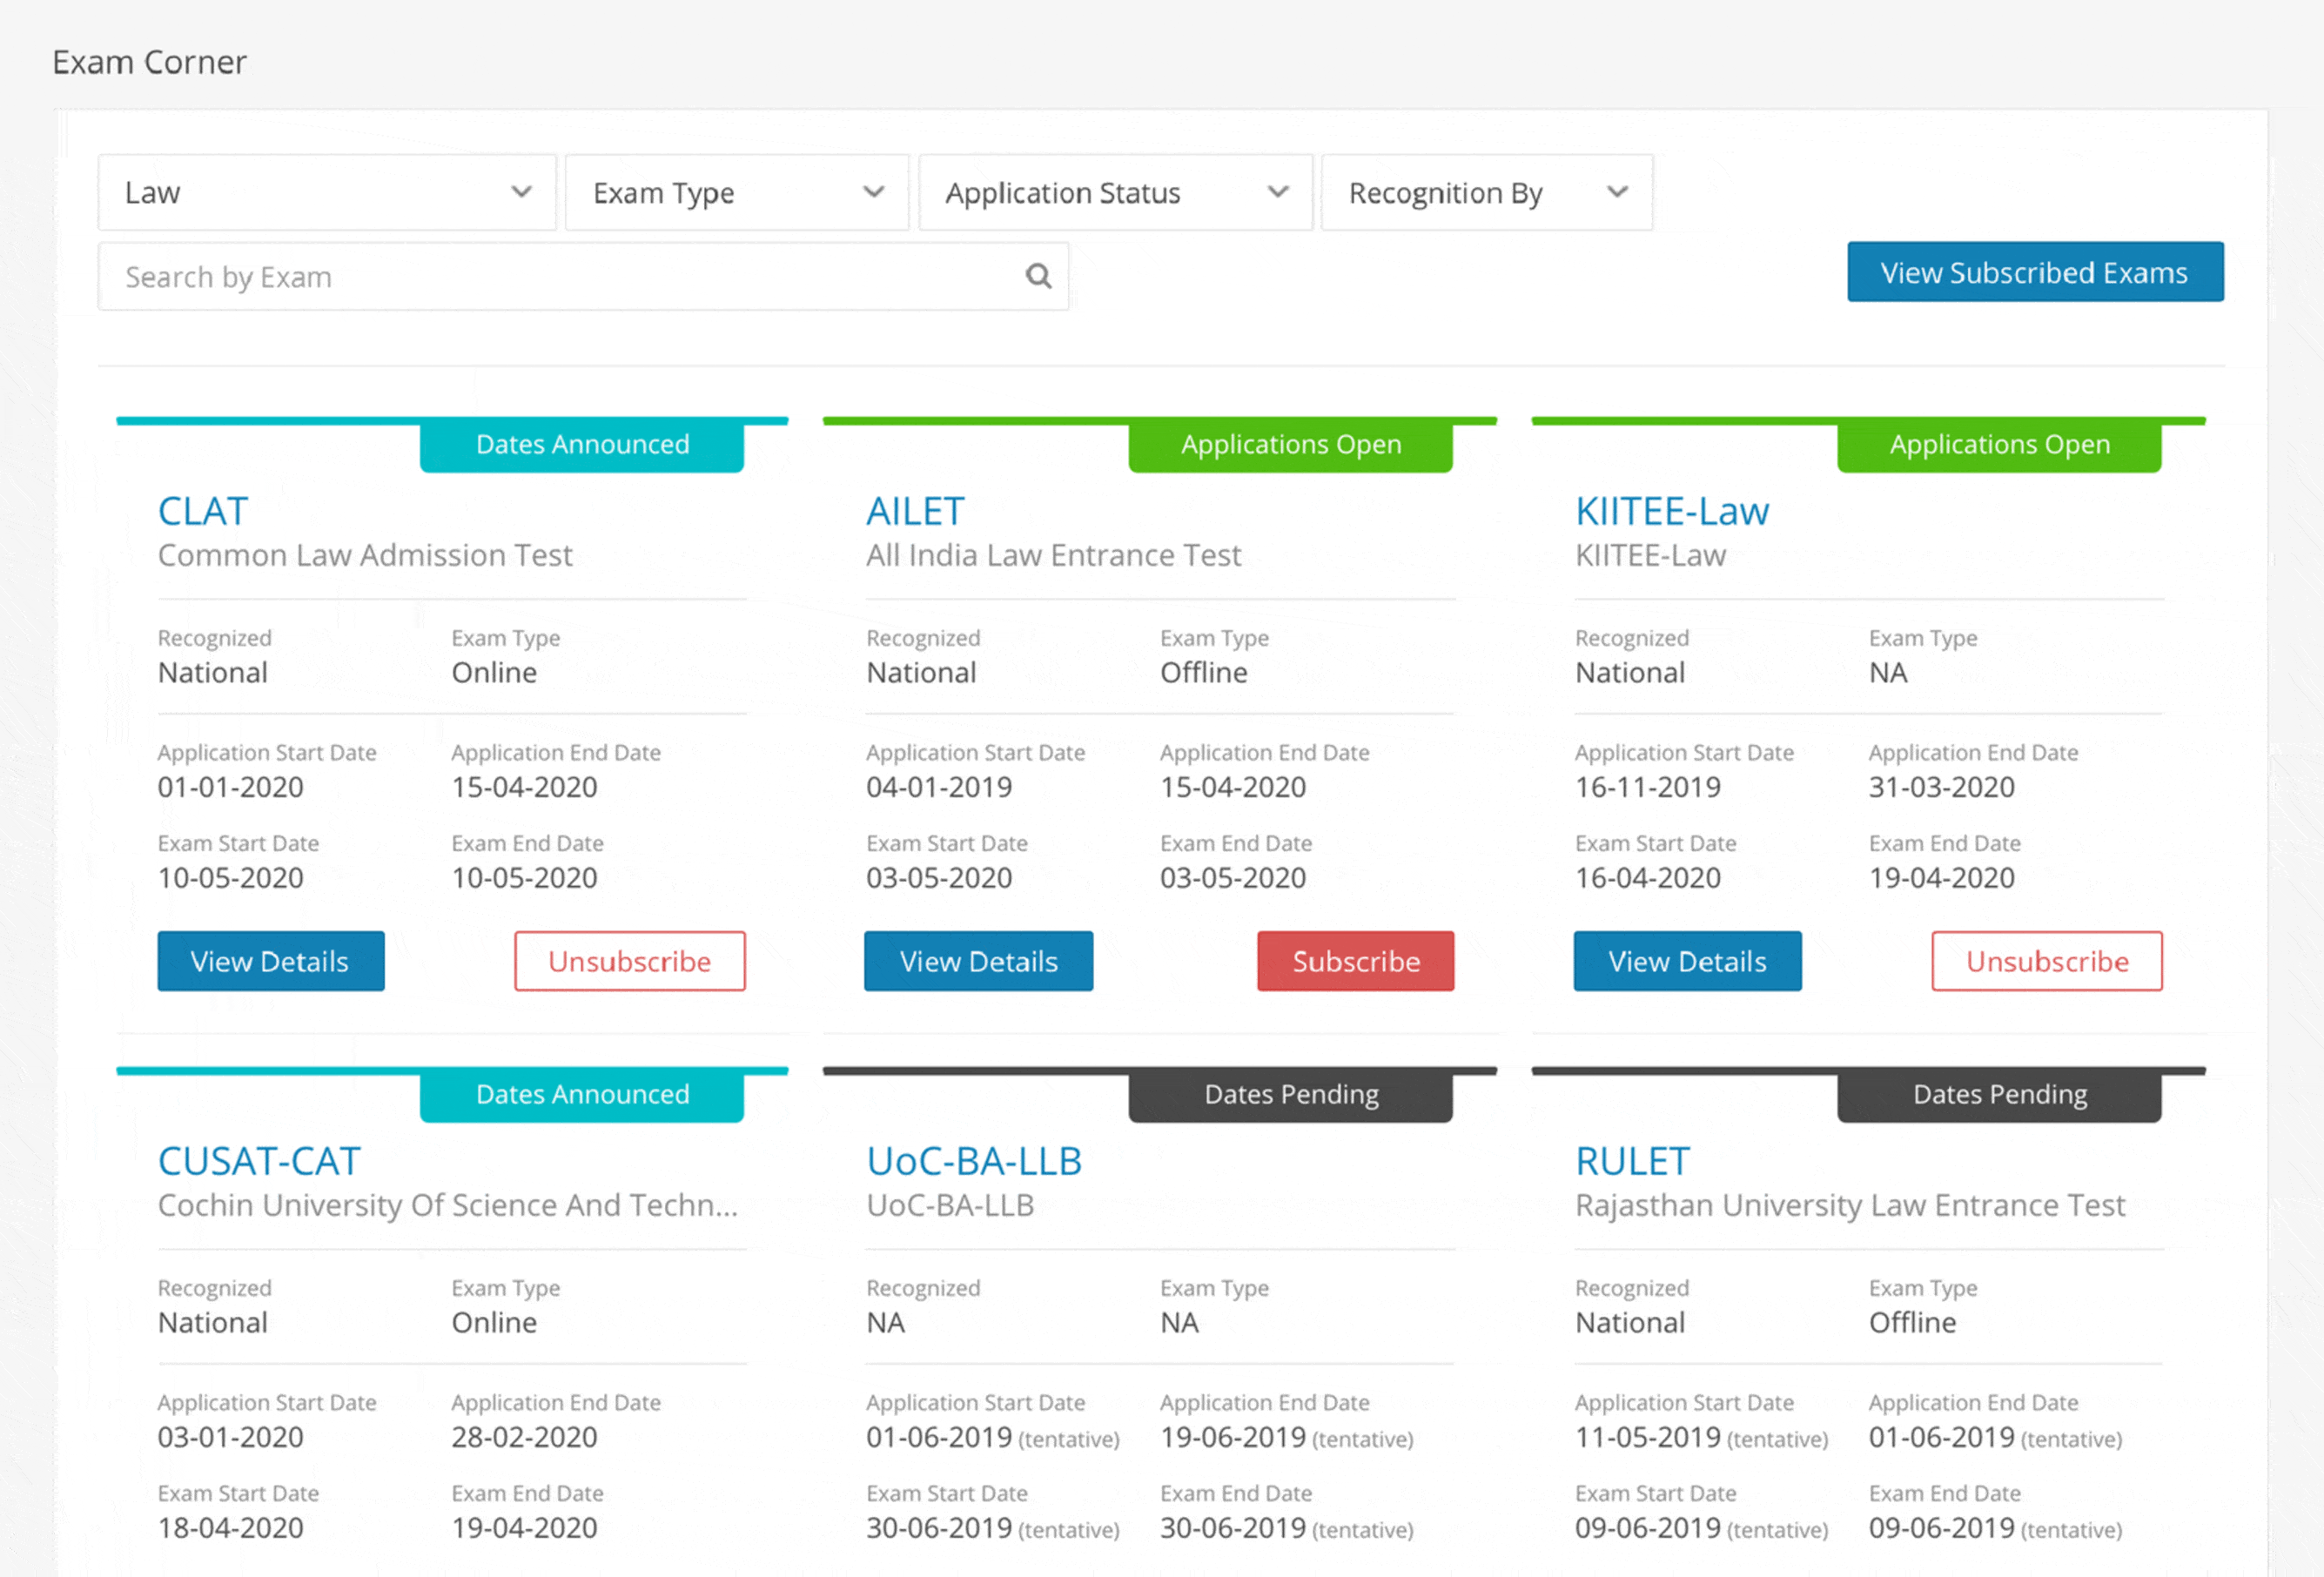Click the CLAT Dates Announced badge

click(x=582, y=445)
